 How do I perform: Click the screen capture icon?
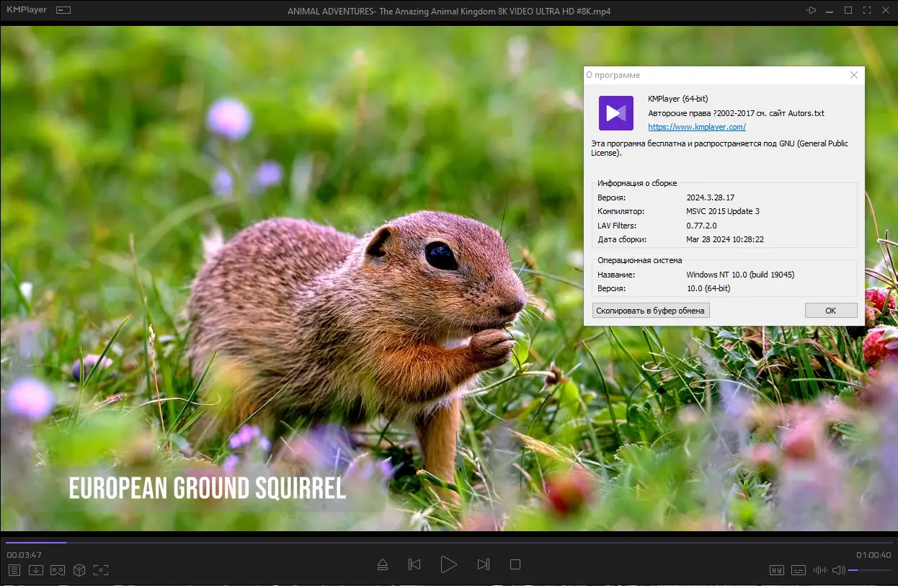point(101,570)
